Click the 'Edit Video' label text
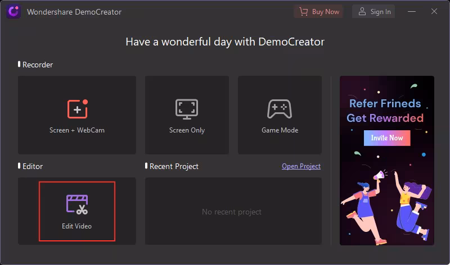The image size is (450, 265). click(x=76, y=226)
